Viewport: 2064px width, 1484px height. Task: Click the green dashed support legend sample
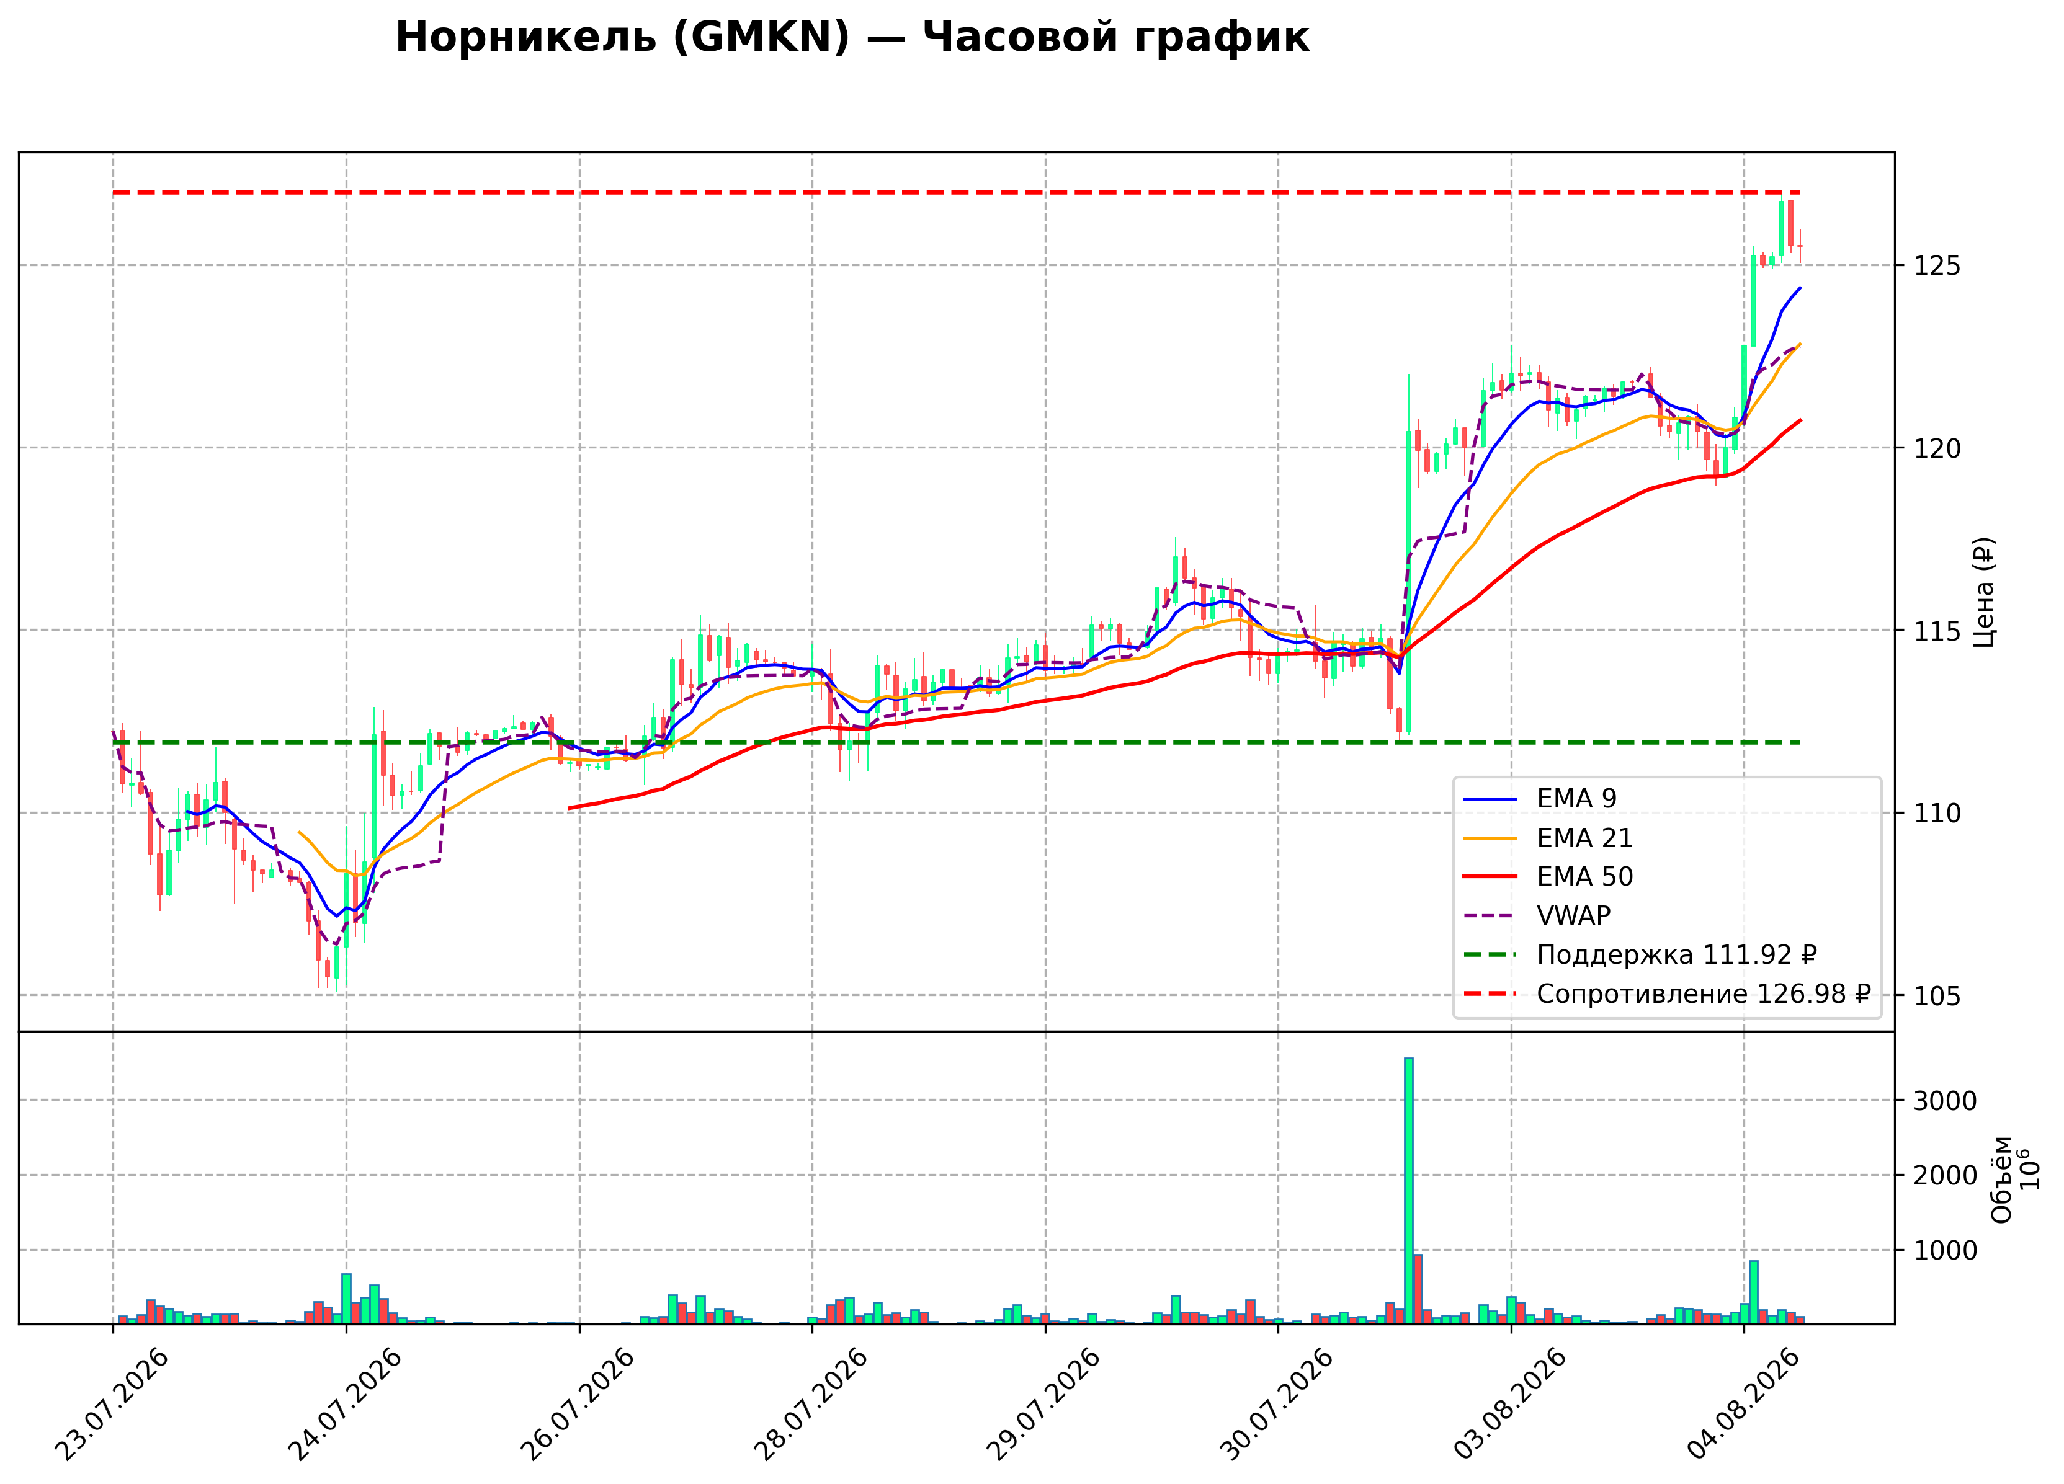click(1490, 954)
